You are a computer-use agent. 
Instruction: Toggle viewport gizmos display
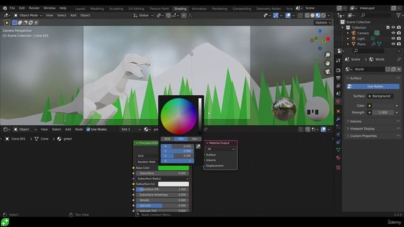(276, 15)
